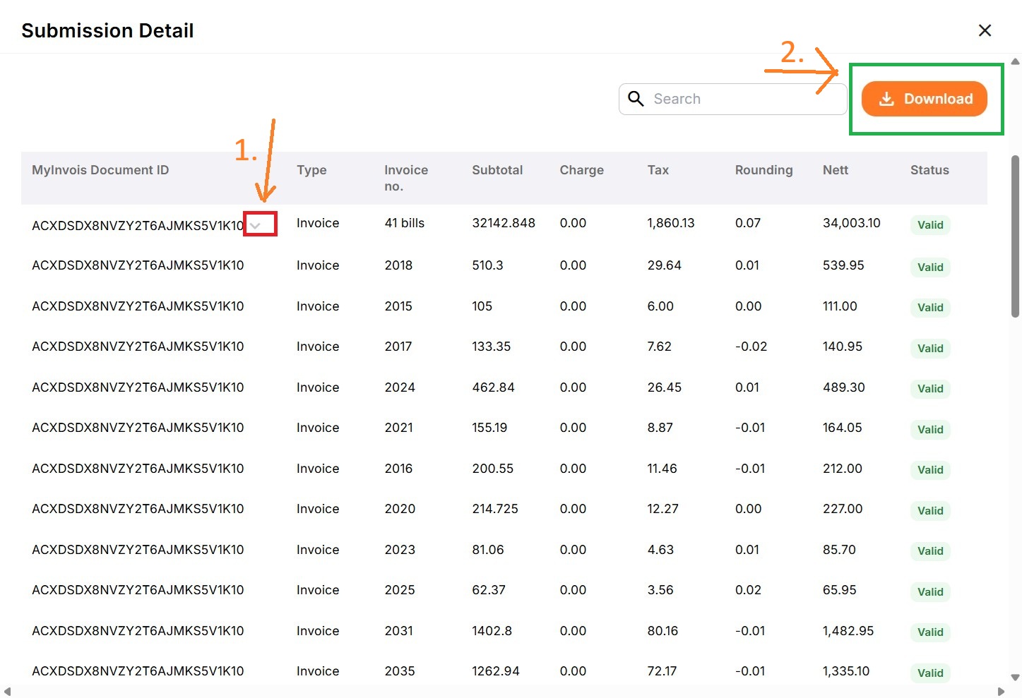Click the Nett amount 1,335.10

click(x=845, y=671)
